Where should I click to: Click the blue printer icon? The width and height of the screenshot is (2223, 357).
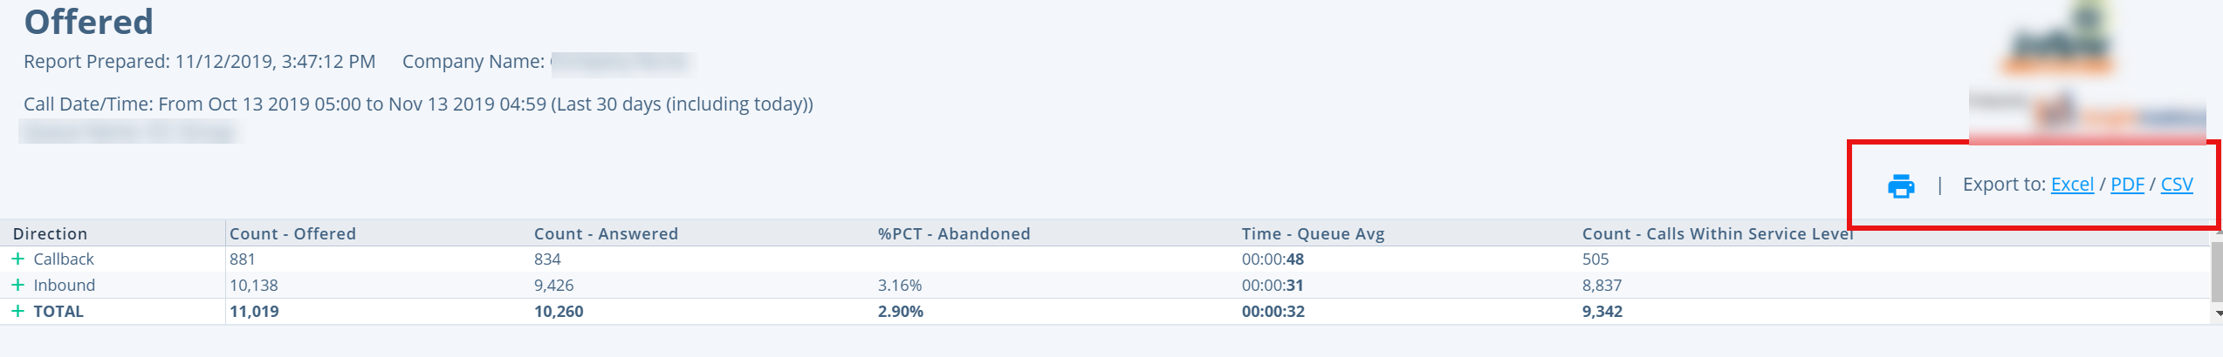click(x=1901, y=185)
